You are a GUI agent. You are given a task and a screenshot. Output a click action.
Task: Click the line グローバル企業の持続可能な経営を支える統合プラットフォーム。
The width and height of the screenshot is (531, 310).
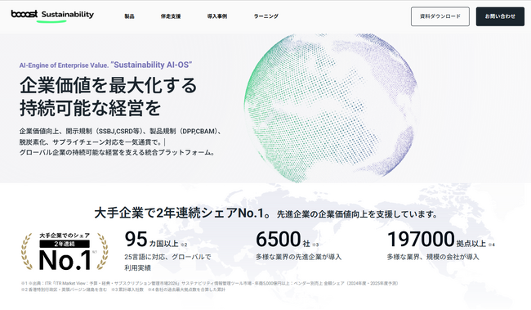[117, 153]
